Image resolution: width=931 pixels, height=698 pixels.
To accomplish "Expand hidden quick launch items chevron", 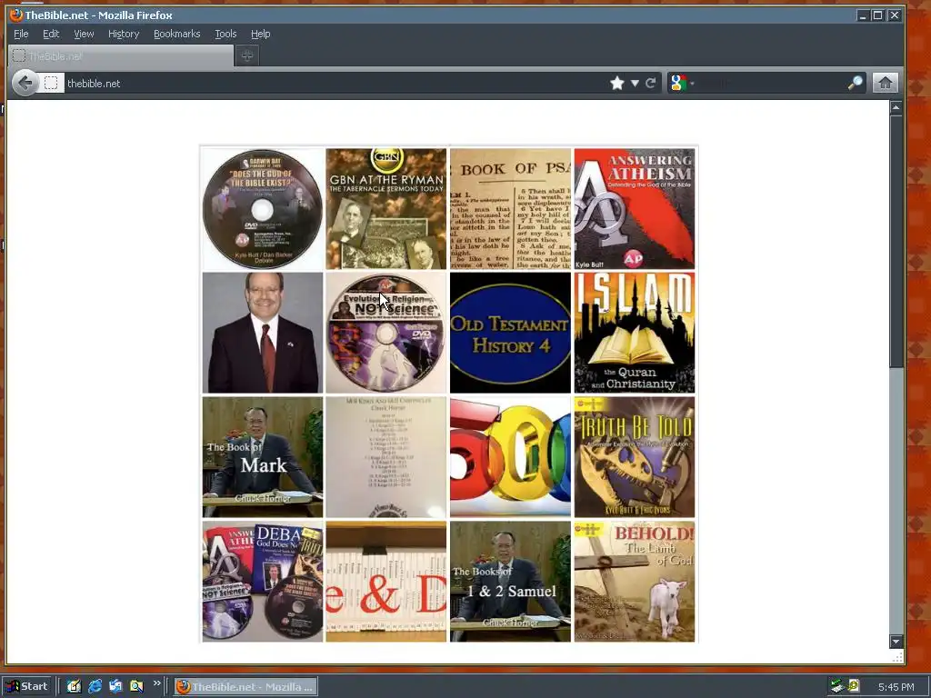I will coord(156,683).
